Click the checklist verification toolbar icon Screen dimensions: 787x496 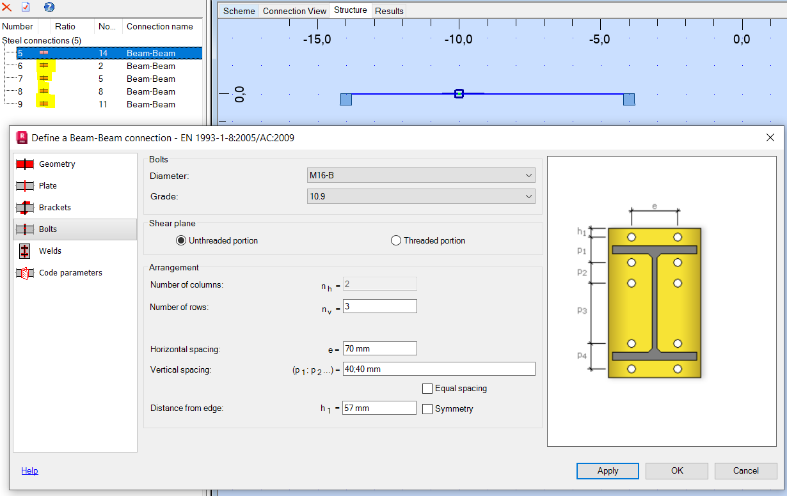click(26, 8)
